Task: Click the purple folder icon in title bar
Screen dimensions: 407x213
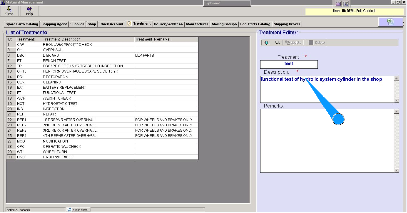Action: (x=338, y=4)
